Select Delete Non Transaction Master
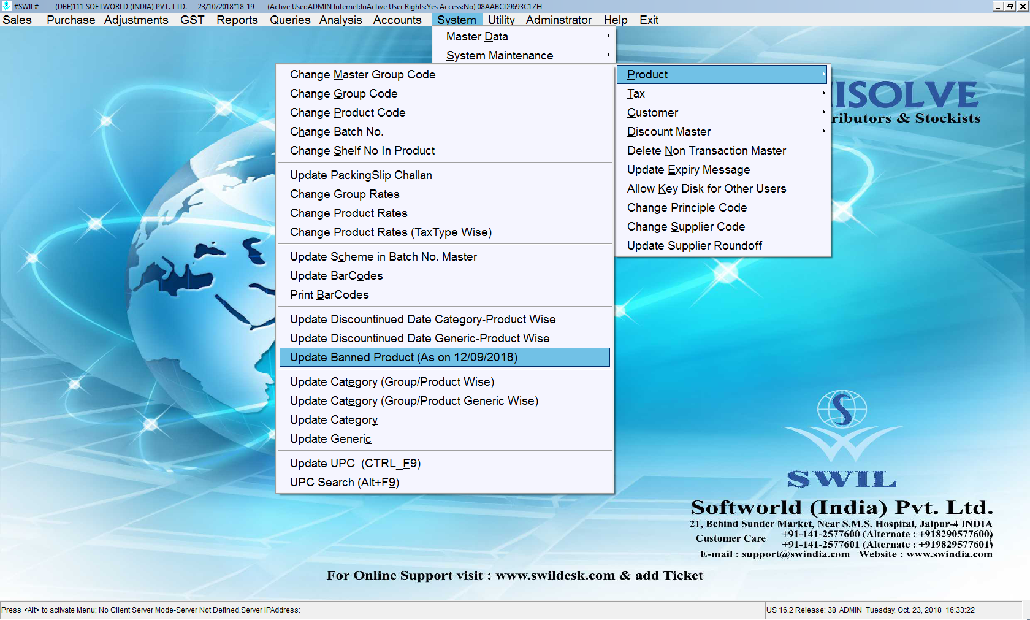1030x620 pixels. pos(722,150)
